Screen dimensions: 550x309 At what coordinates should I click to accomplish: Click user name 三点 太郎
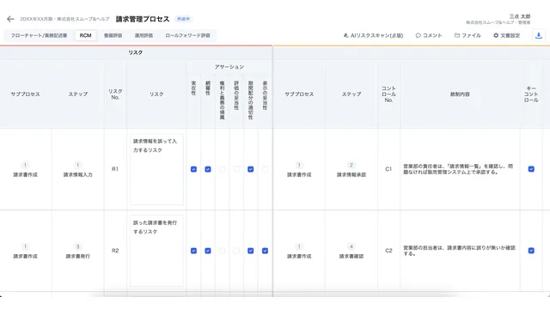coord(520,16)
